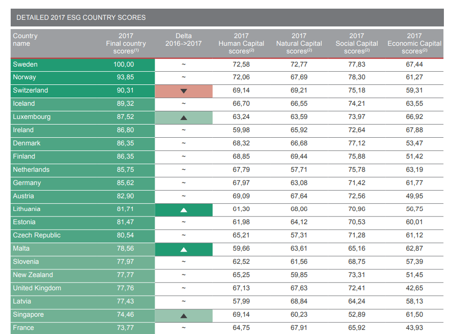Click the tilde delta symbol for Germany
Image resolution: width=450 pixels, height=334 pixels.
click(x=184, y=183)
